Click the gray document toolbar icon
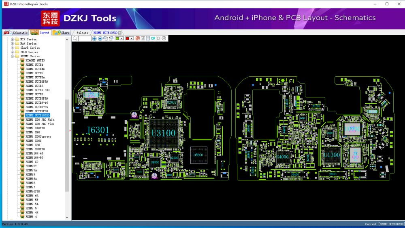Screen dimensions: 405x228 143,39
